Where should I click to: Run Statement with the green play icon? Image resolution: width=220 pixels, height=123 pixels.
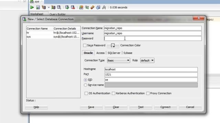[x=32, y=8]
